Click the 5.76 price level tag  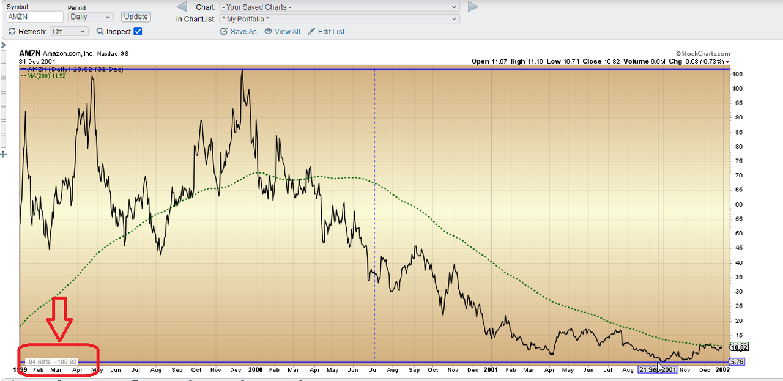point(738,362)
